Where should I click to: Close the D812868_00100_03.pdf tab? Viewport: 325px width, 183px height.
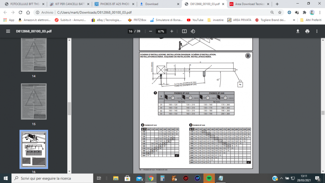click(x=223, y=4)
